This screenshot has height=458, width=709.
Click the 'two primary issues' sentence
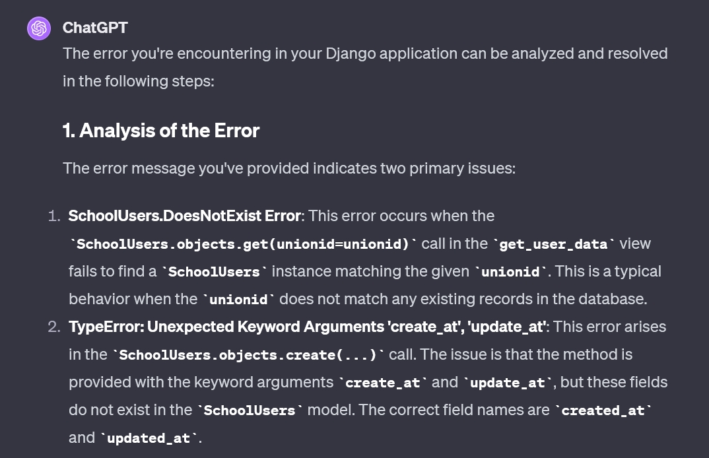289,168
